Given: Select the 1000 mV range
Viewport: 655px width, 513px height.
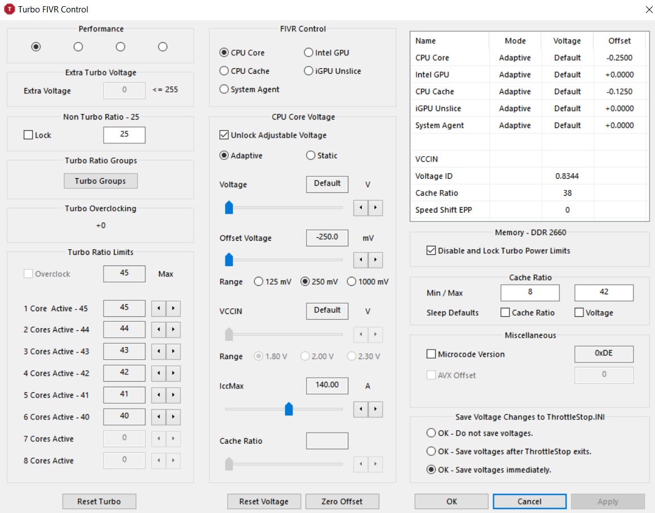Looking at the screenshot, I should click(x=351, y=281).
